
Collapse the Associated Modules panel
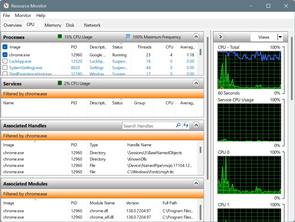click(196, 183)
